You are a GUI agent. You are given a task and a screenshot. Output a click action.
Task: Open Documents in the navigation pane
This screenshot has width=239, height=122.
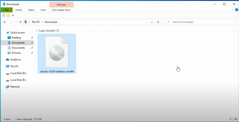point(18,48)
